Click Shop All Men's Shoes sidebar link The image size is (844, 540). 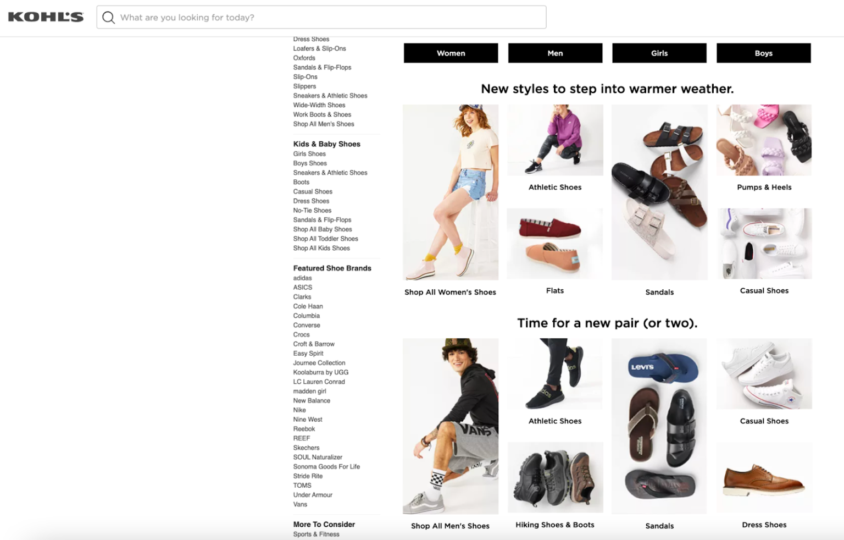[x=324, y=124]
